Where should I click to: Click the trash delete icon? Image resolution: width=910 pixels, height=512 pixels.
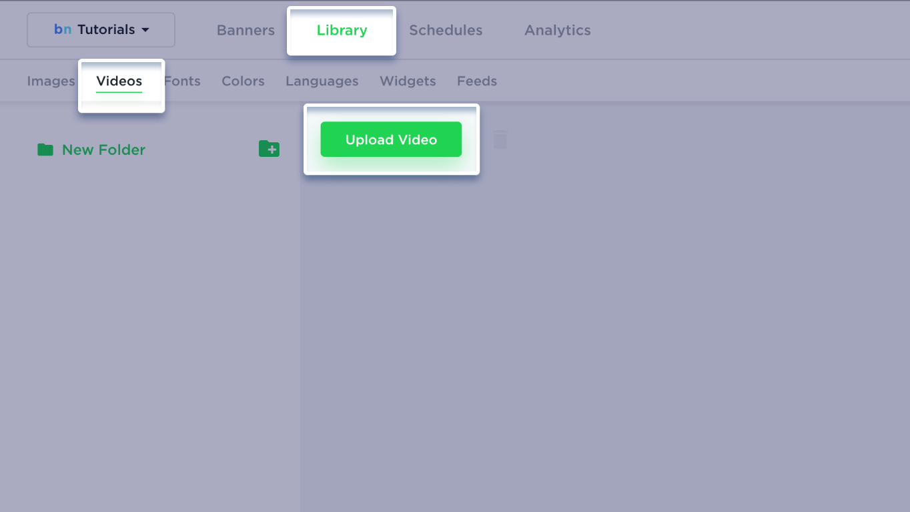click(x=500, y=140)
